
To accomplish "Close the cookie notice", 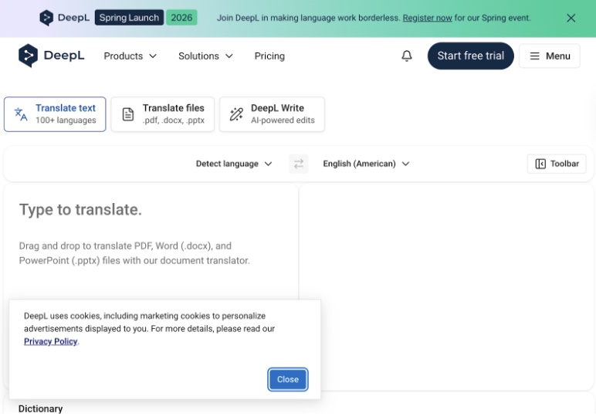I will pyautogui.click(x=288, y=379).
